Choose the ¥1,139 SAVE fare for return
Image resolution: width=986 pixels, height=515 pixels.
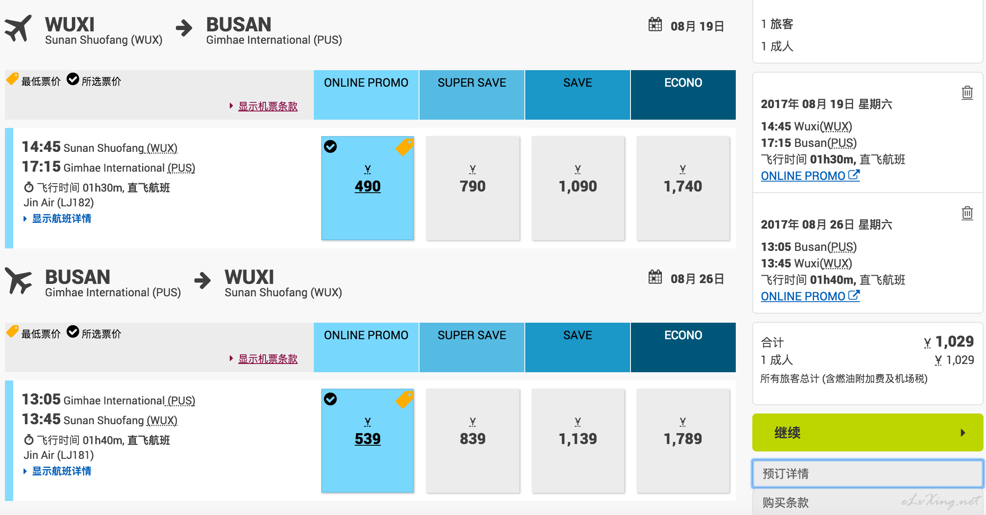(x=578, y=441)
